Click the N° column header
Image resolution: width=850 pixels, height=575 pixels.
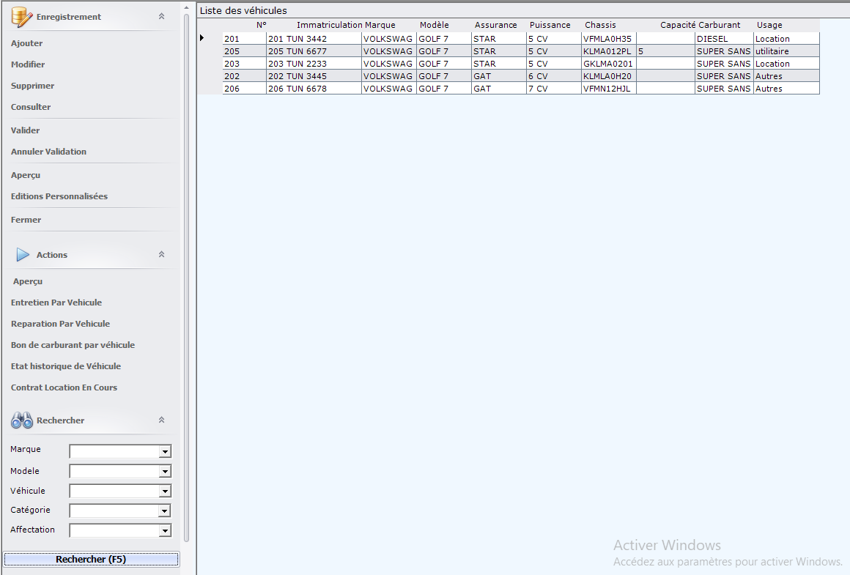coord(262,25)
